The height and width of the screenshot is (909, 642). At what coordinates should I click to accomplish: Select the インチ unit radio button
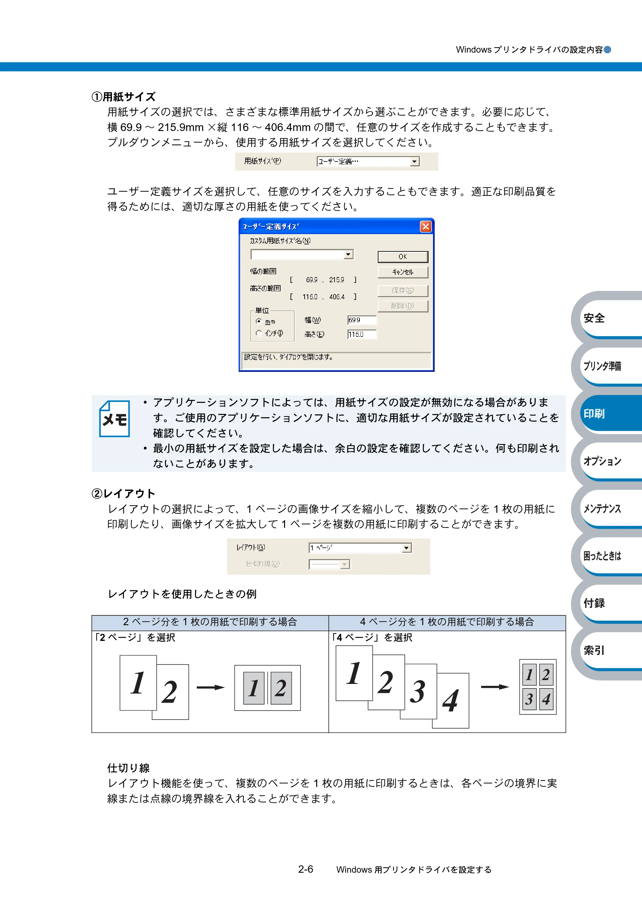click(x=258, y=333)
